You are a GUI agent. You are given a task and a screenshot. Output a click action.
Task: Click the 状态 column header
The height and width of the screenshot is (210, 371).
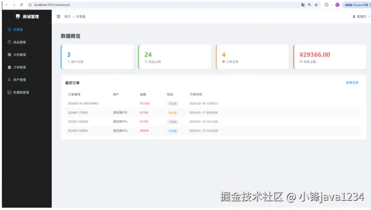tap(170, 95)
